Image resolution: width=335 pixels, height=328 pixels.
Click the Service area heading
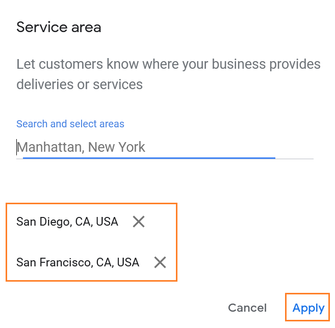click(59, 27)
